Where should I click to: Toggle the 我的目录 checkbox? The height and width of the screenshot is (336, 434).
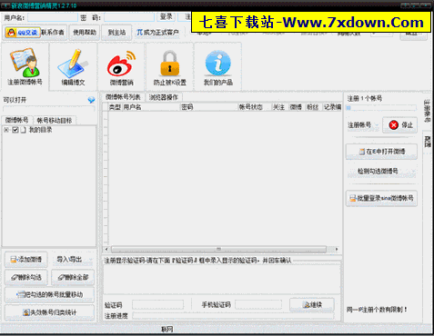(15, 130)
